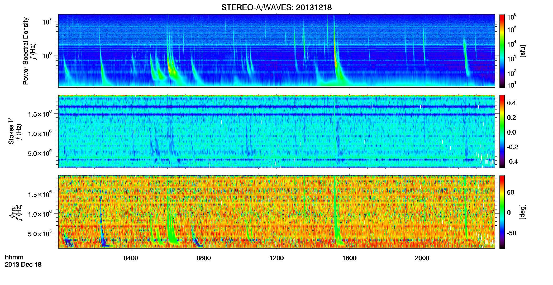
Task: Click inside the Power Spectral Density spectrogram
Action: [276, 50]
